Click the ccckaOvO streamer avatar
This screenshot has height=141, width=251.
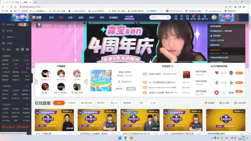click(77, 73)
